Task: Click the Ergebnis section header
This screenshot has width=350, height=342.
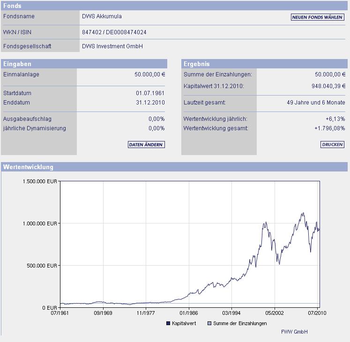Action: coord(264,64)
